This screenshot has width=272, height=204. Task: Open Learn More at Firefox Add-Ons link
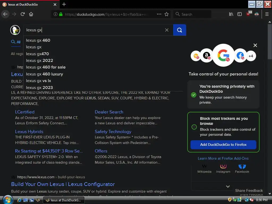tap(223, 158)
